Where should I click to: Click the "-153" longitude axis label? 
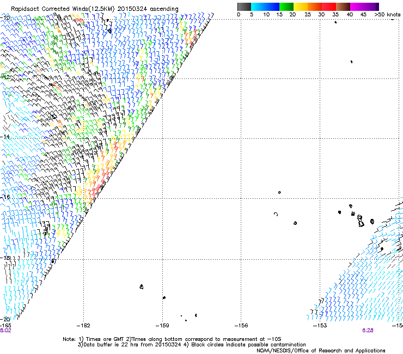320,326
